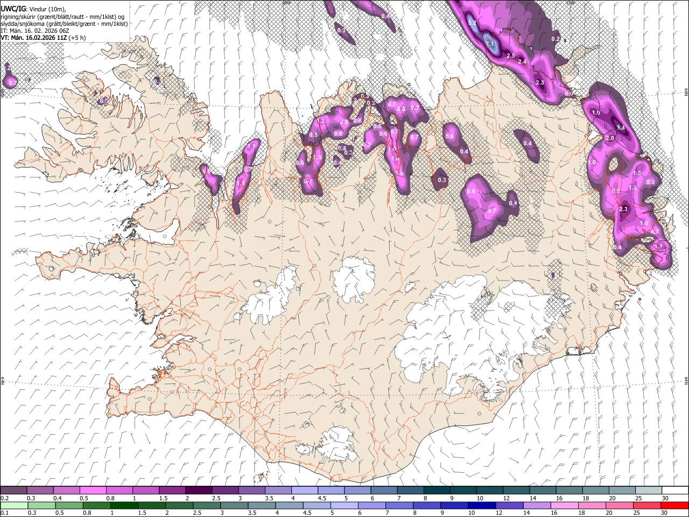This screenshot has height=517, width=689.
Task: Click the 7.1 precipitation maximum value
Action: [489, 43]
